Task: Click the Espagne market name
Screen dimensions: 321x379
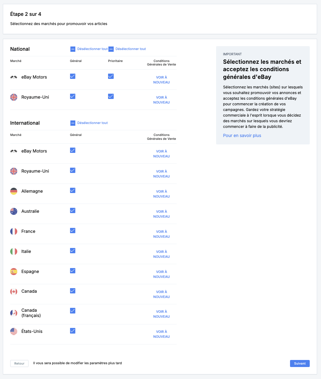Action: [30, 272]
